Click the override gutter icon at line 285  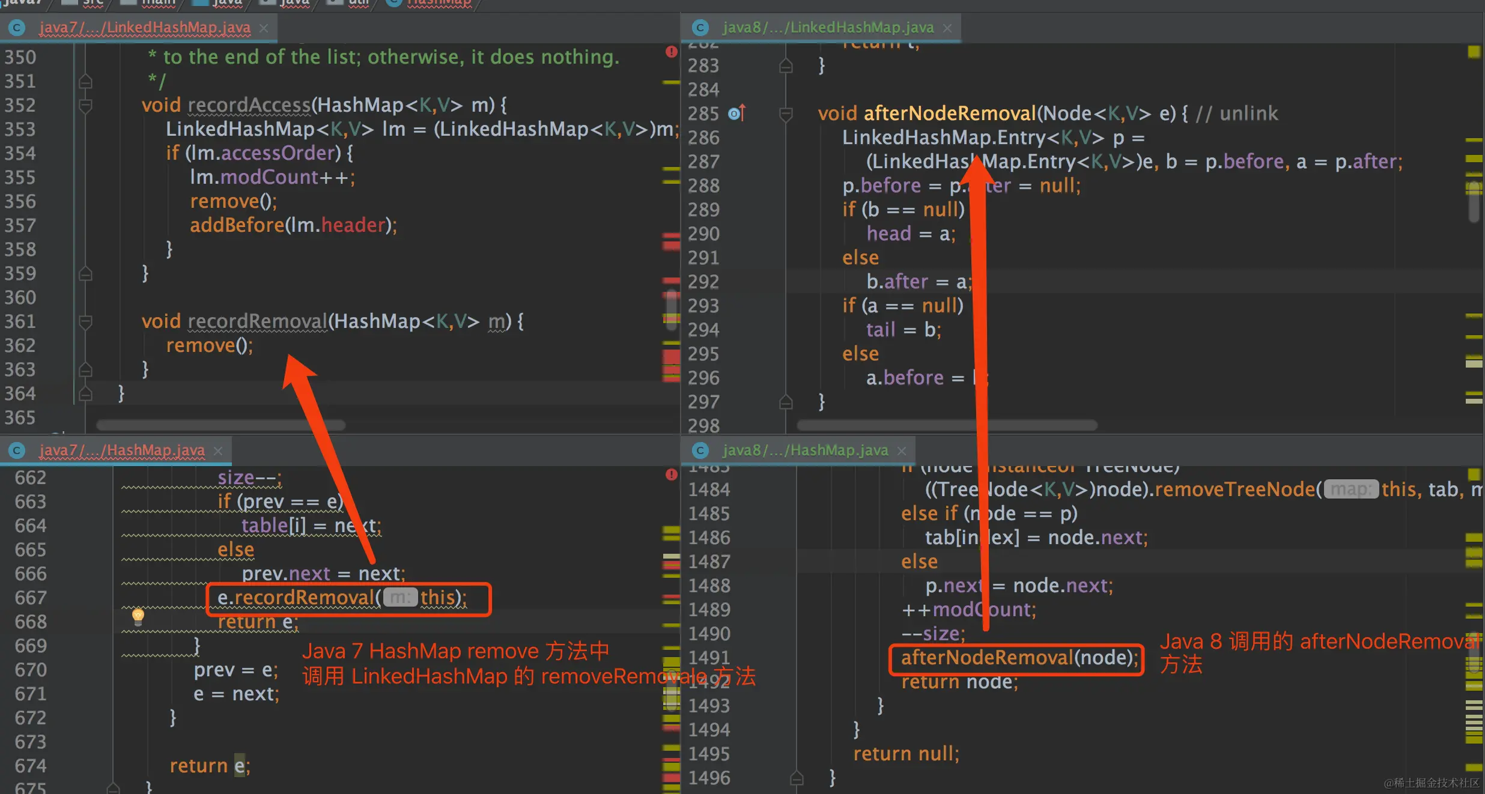[736, 113]
